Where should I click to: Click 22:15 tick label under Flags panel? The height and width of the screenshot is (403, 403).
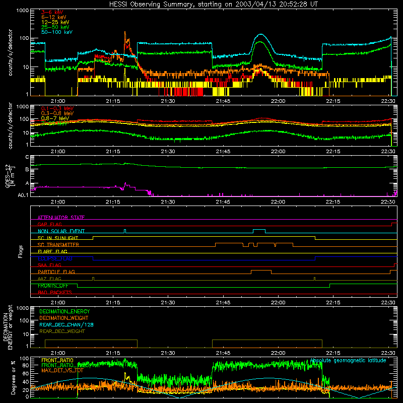tap(333, 303)
